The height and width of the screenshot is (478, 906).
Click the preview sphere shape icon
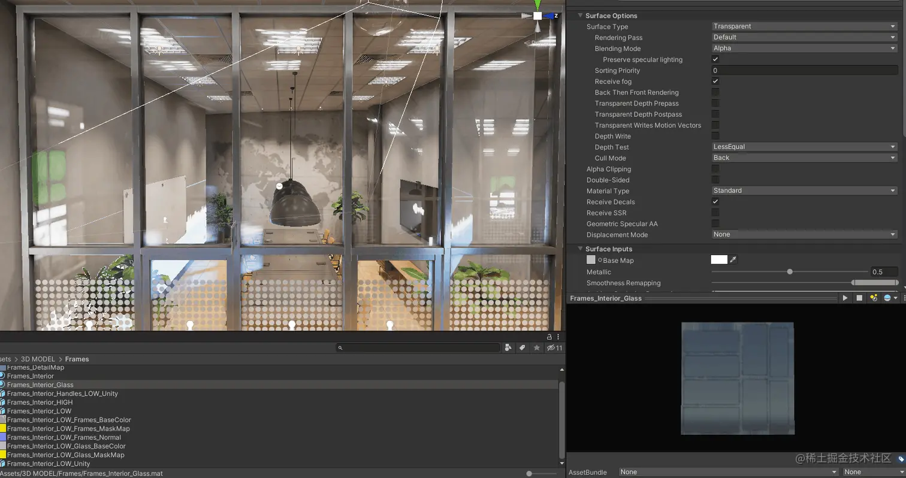887,298
